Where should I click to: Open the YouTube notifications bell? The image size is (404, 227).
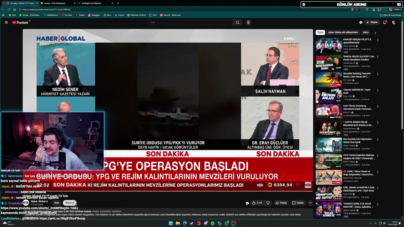click(x=385, y=22)
